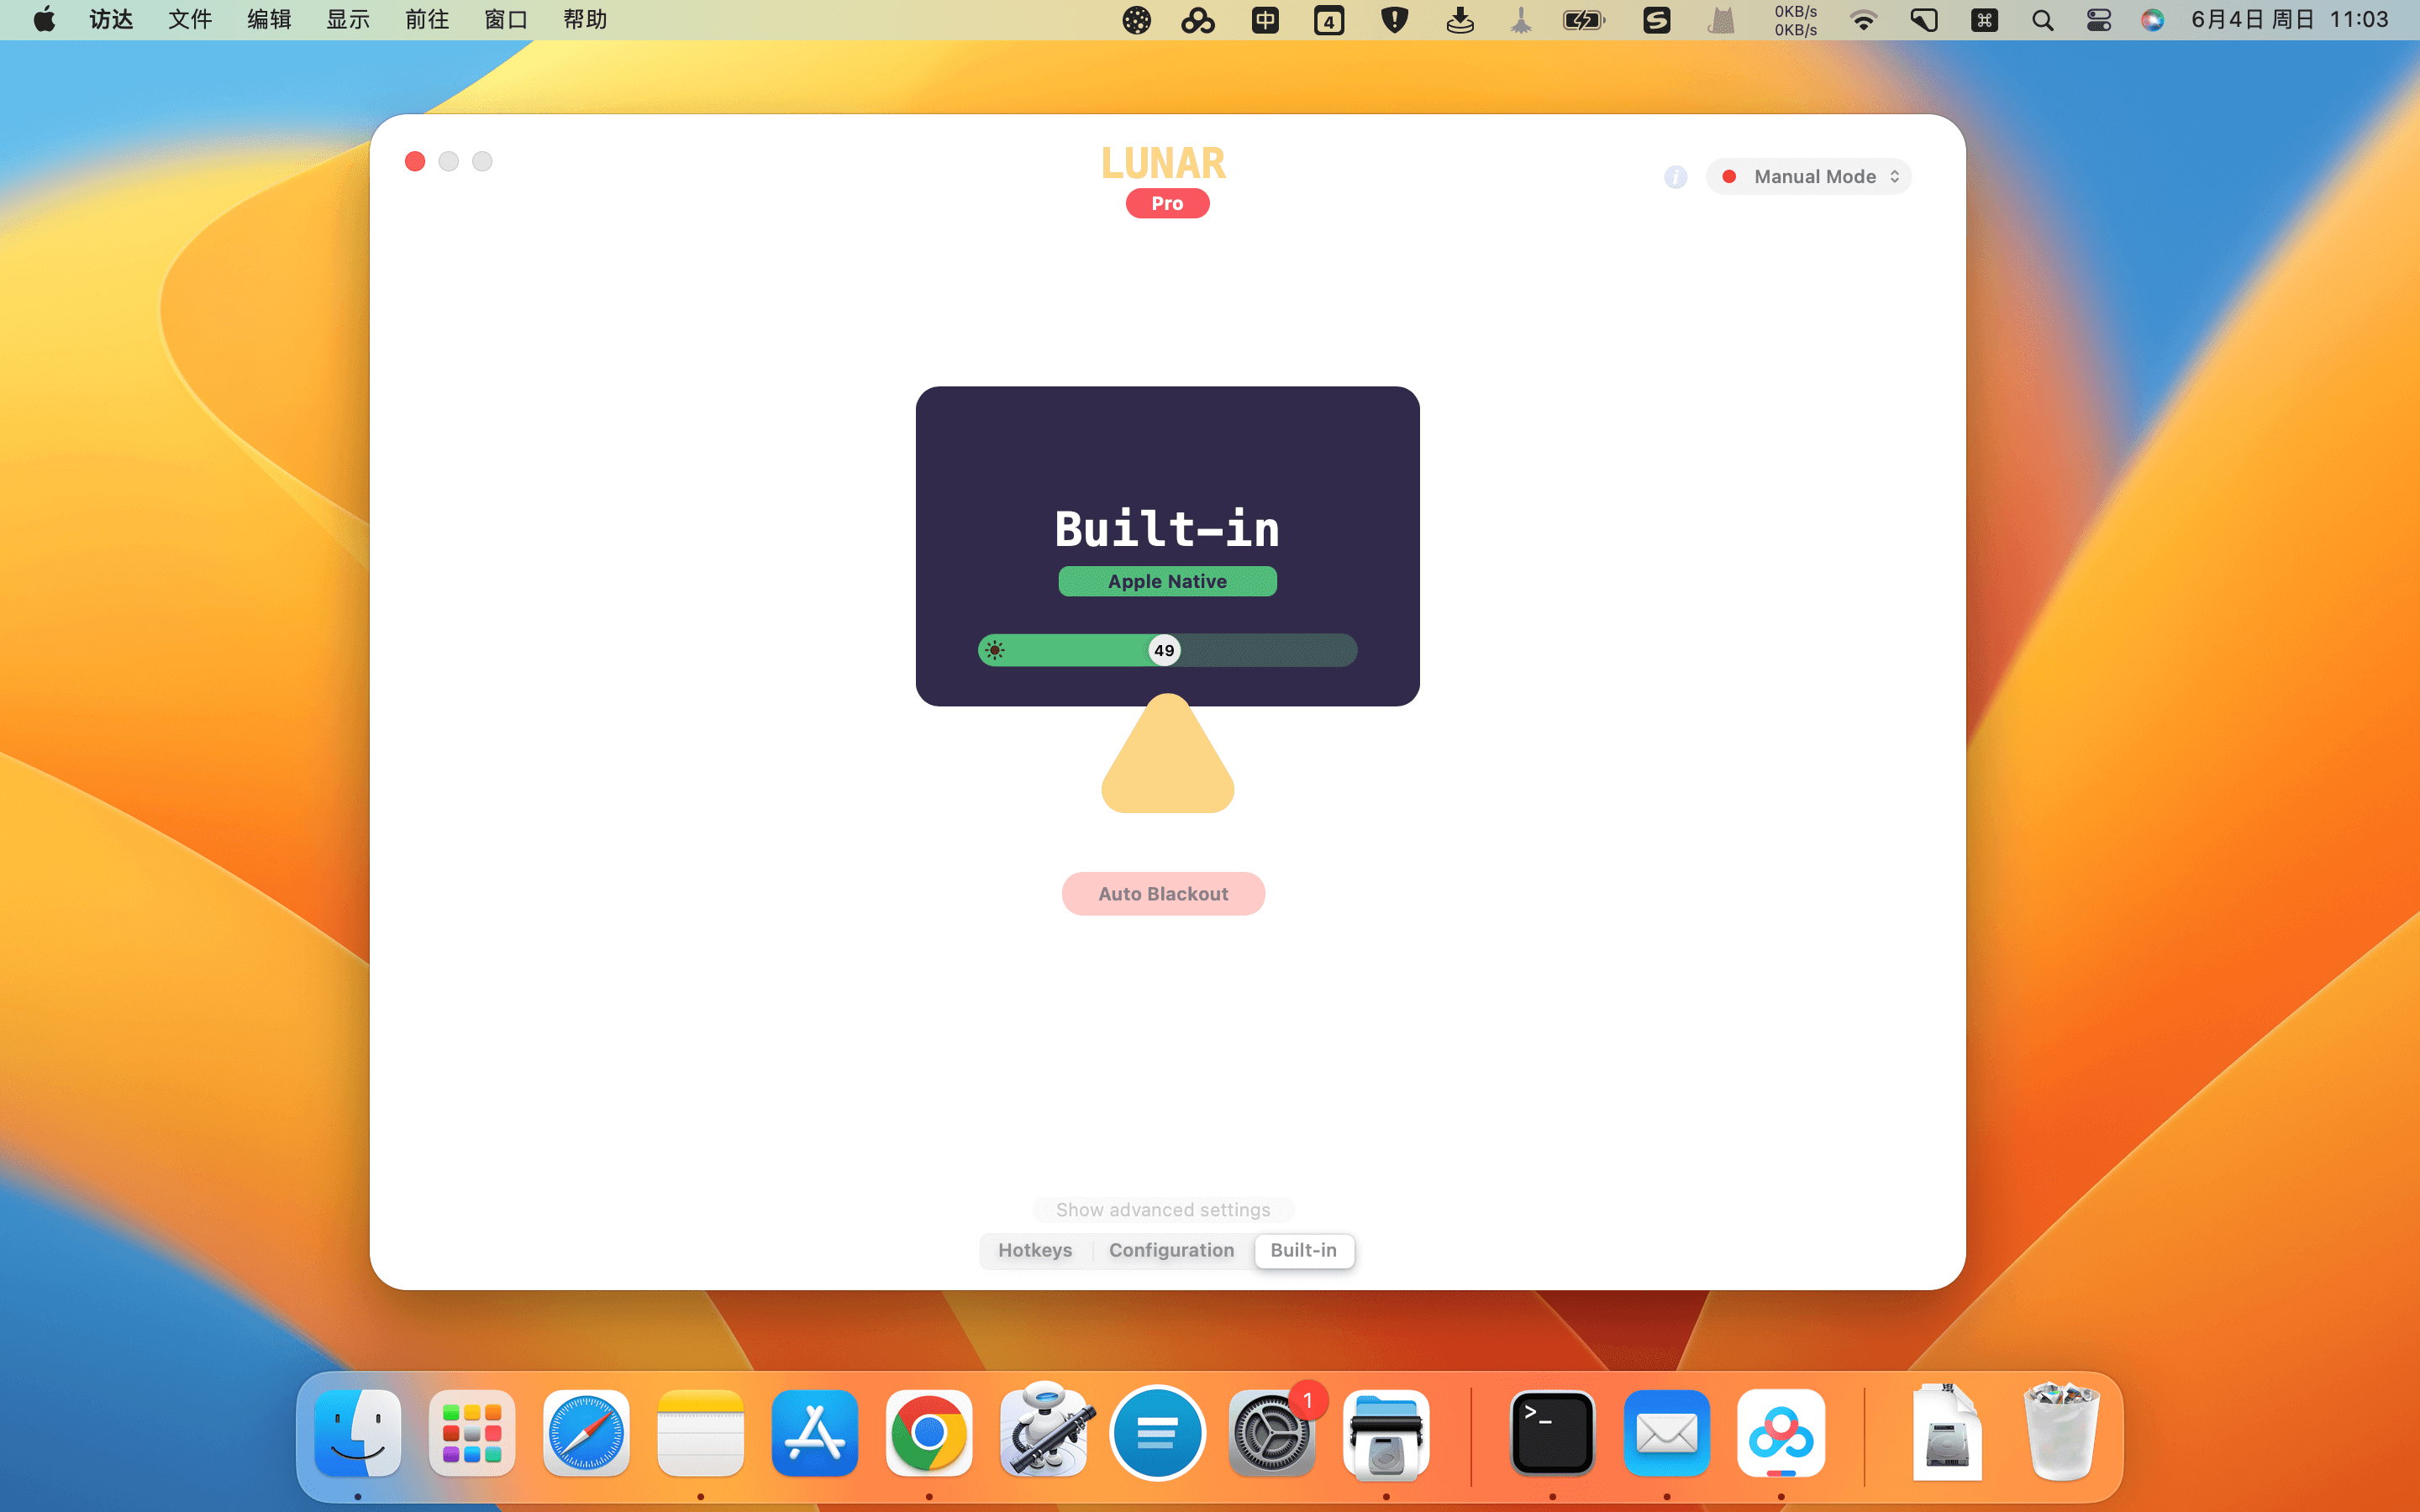The image size is (2420, 1512).
Task: Click the Pro license badge
Action: coord(1167,204)
